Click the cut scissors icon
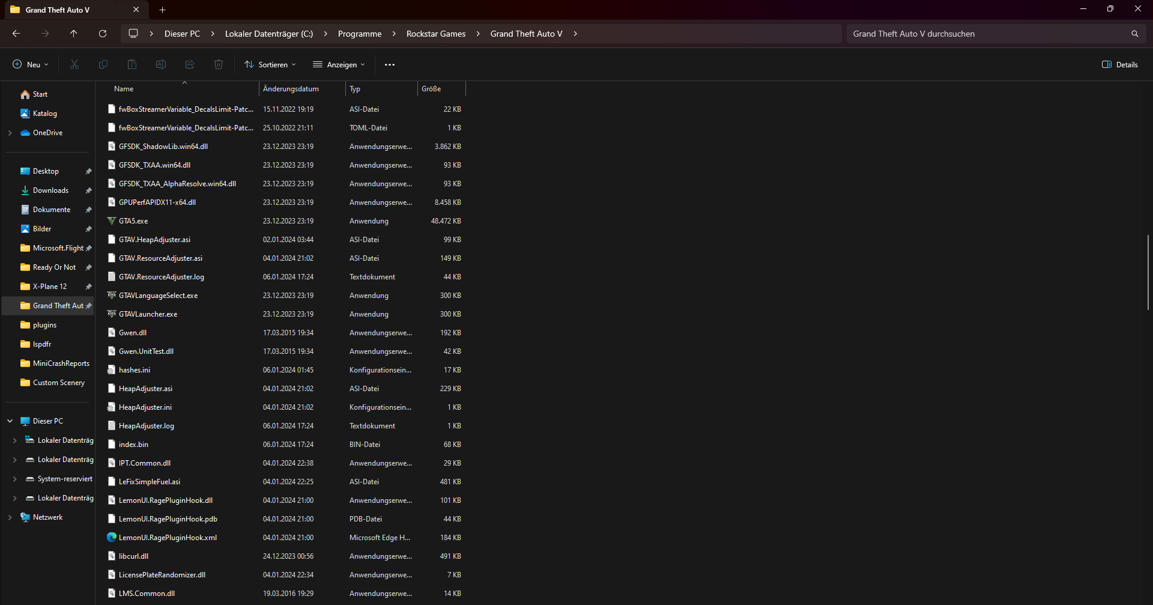 pyautogui.click(x=74, y=64)
